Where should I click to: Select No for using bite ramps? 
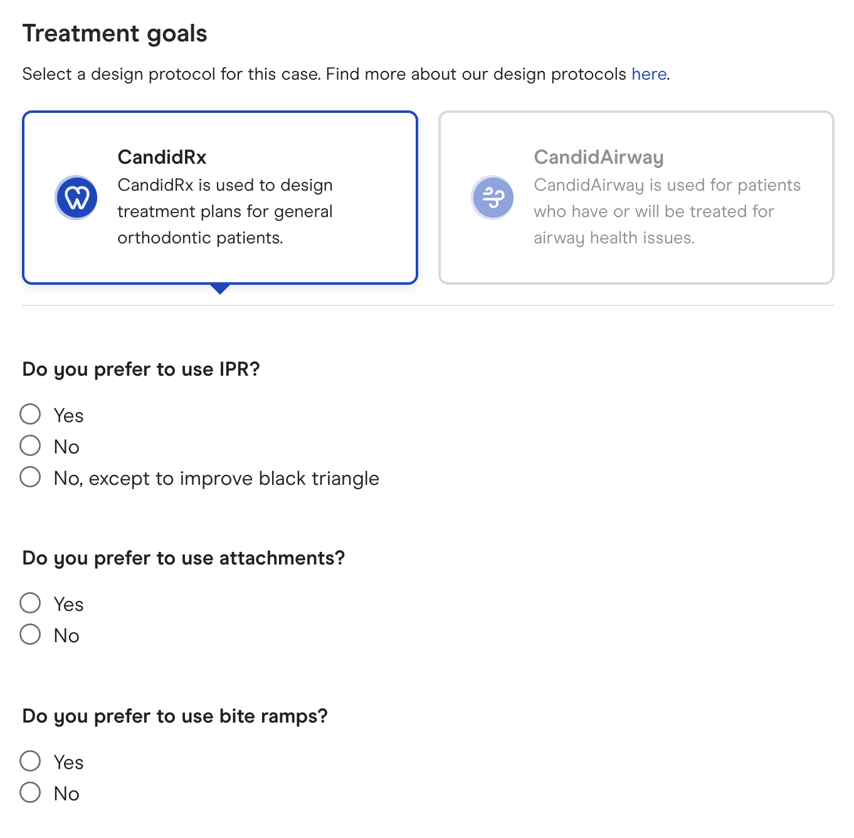coord(30,793)
